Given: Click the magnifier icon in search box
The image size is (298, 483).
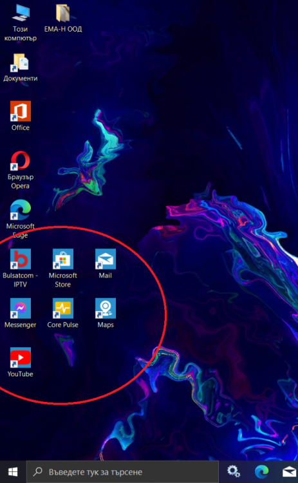Looking at the screenshot, I should 37,471.
